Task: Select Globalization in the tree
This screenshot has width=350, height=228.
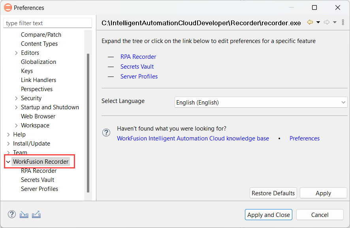Action: (x=38, y=62)
